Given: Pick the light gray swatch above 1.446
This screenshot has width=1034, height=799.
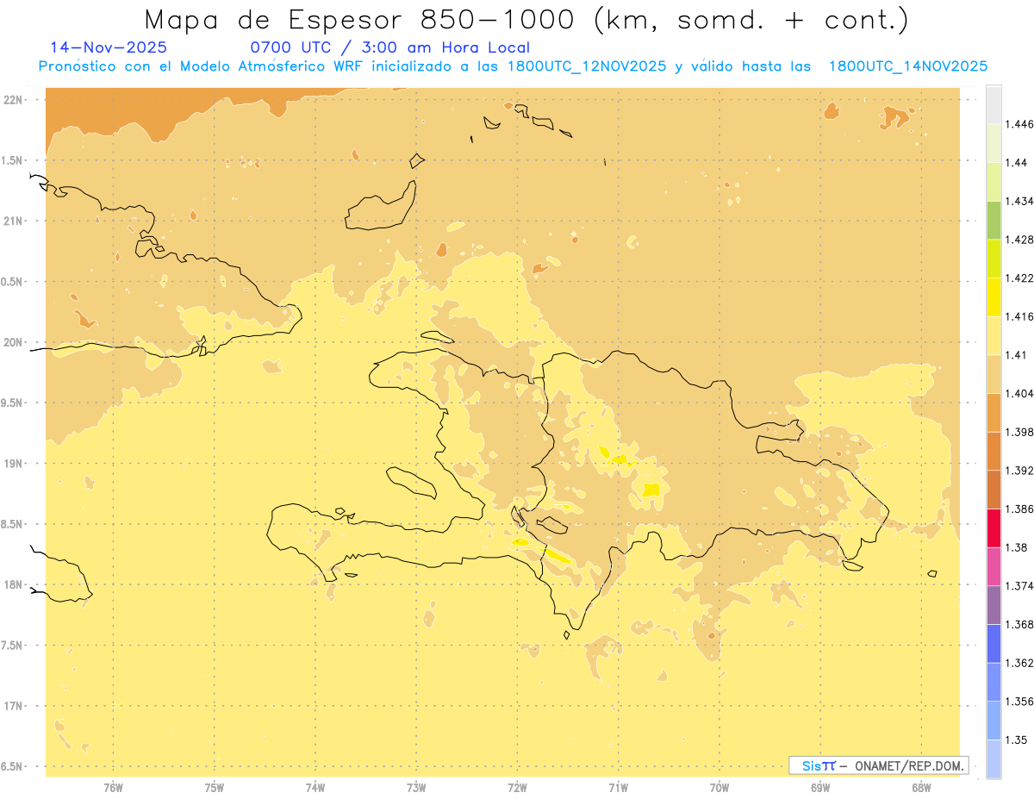Looking at the screenshot, I should point(994,104).
